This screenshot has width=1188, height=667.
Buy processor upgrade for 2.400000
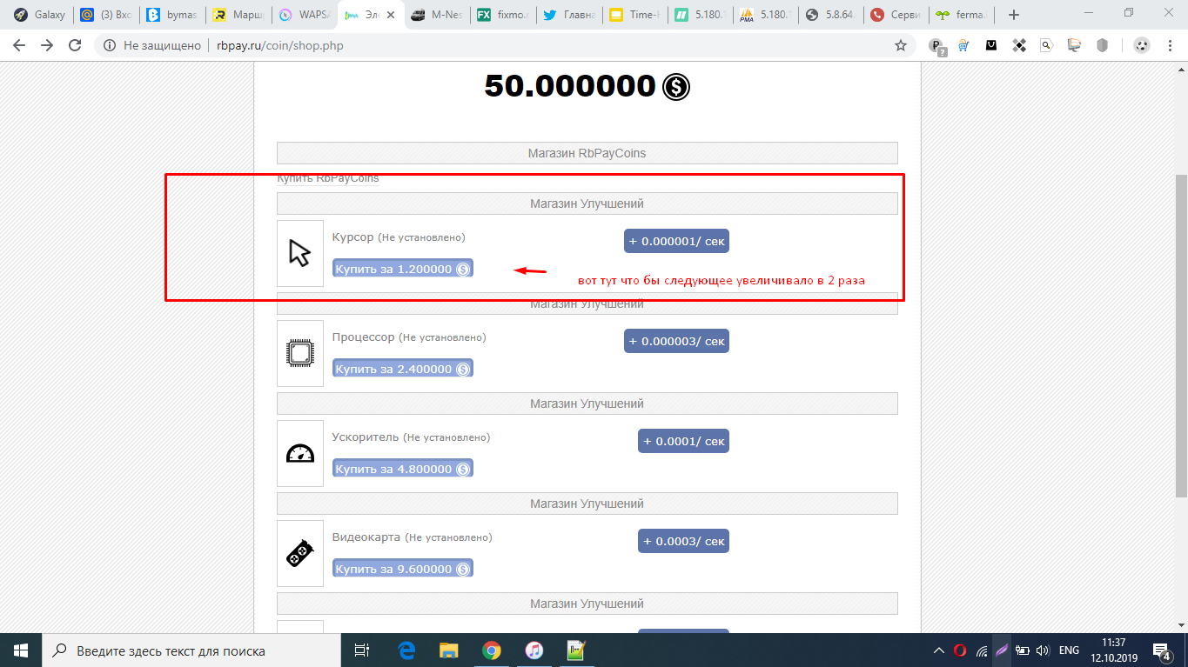(x=402, y=369)
